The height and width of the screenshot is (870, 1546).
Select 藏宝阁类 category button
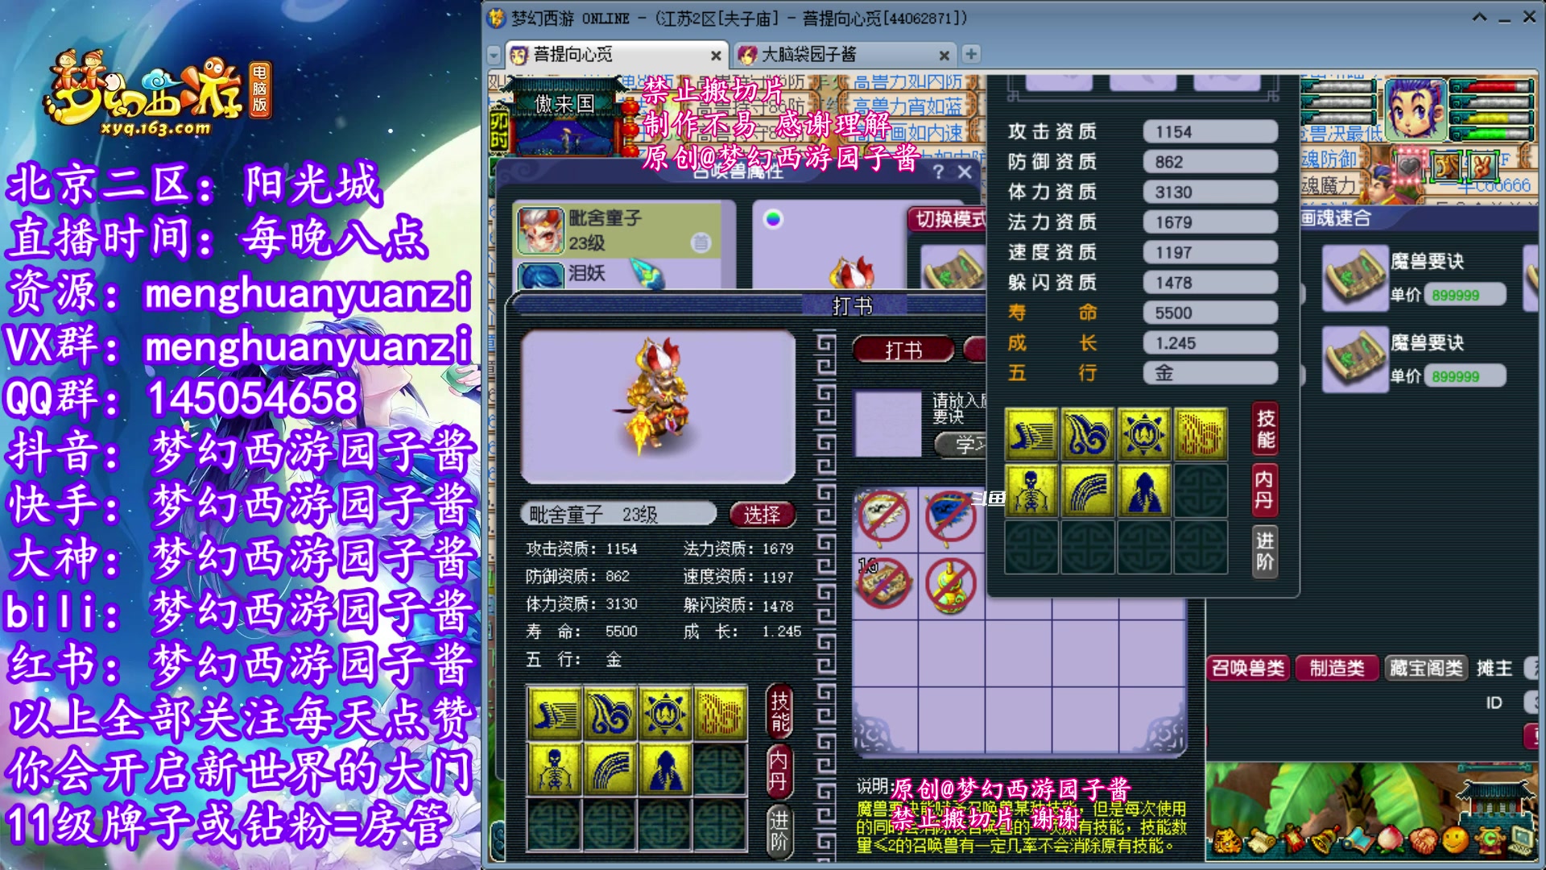click(x=1425, y=668)
